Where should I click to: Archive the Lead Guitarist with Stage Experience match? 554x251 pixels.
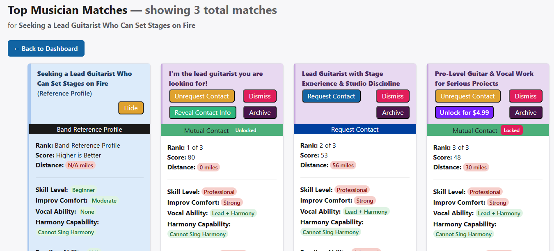(393, 112)
